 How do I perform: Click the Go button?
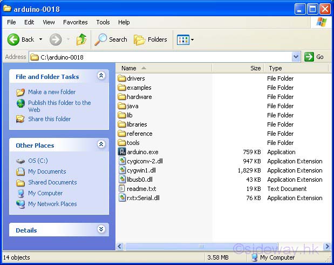(x=314, y=57)
